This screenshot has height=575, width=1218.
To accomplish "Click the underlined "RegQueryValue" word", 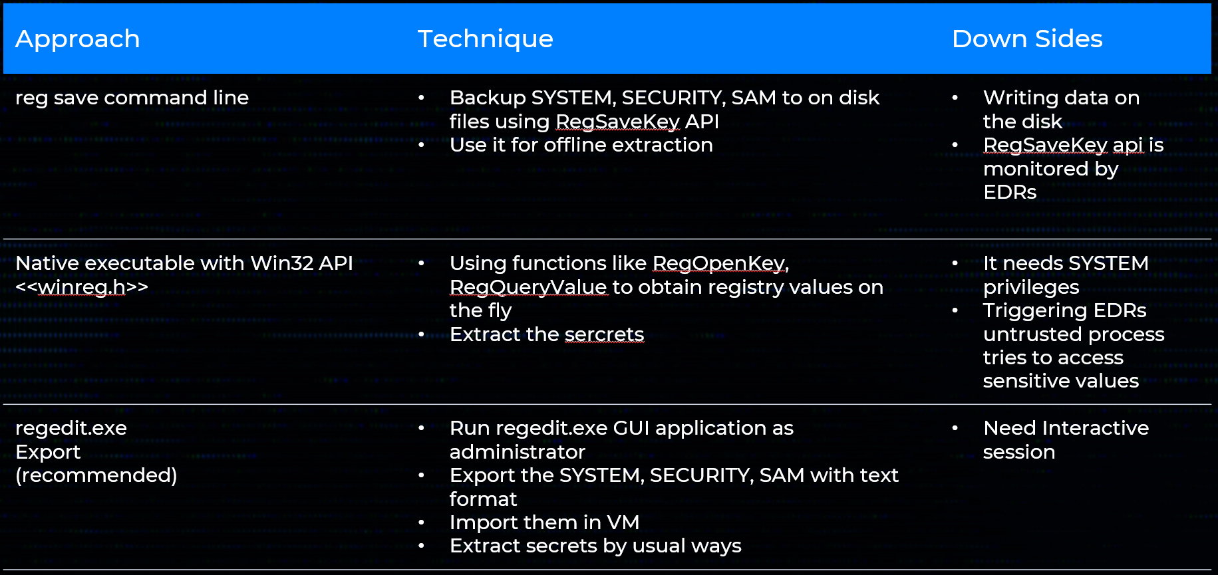I will [528, 287].
